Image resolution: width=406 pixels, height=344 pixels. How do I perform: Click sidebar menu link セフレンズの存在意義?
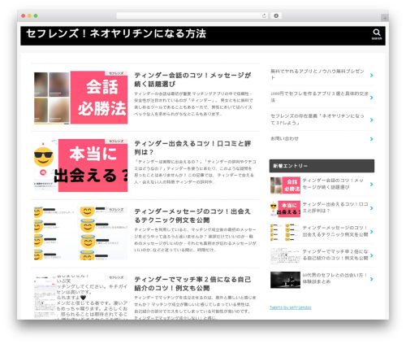coord(317,120)
